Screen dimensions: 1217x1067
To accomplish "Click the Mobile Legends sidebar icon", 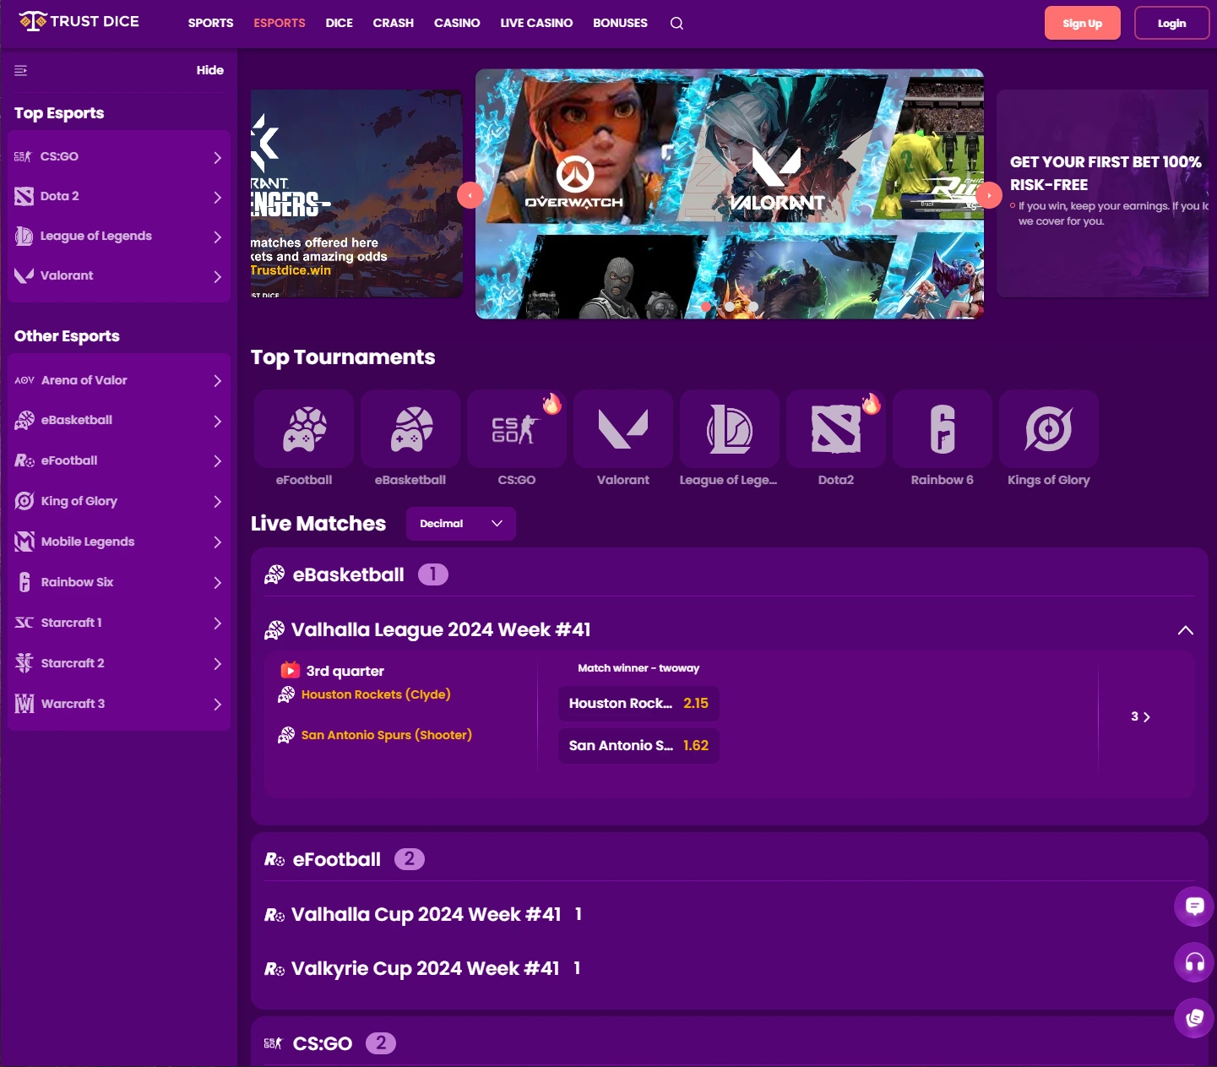I will point(24,542).
